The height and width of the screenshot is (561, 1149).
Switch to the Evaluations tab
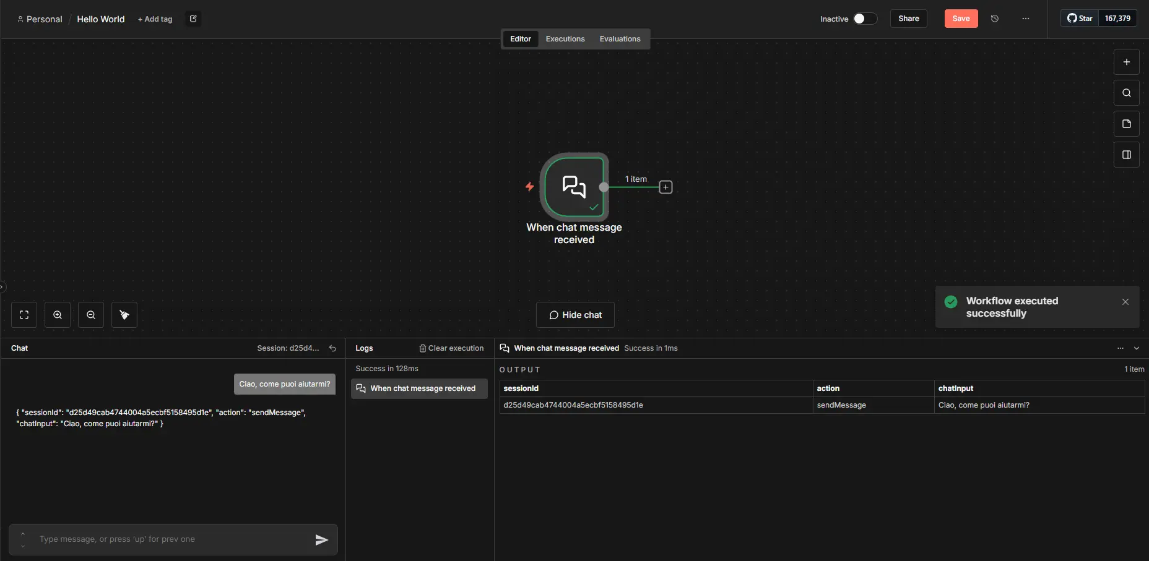point(620,39)
